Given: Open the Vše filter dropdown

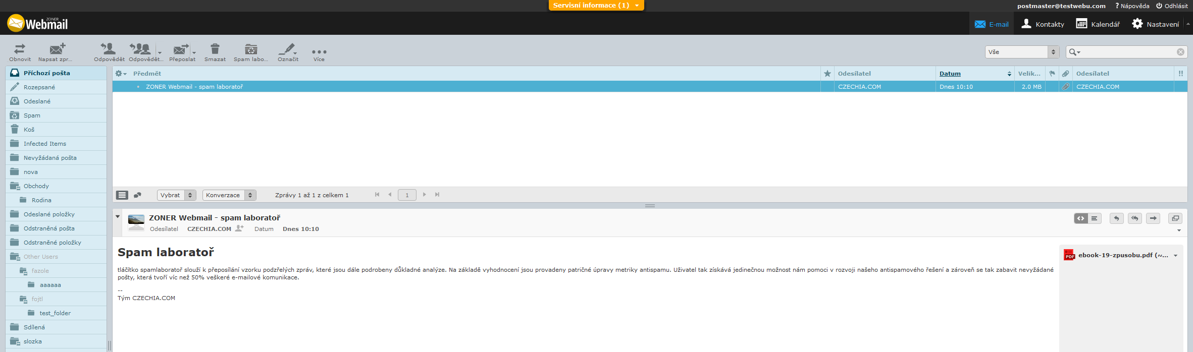Looking at the screenshot, I should click(1021, 52).
